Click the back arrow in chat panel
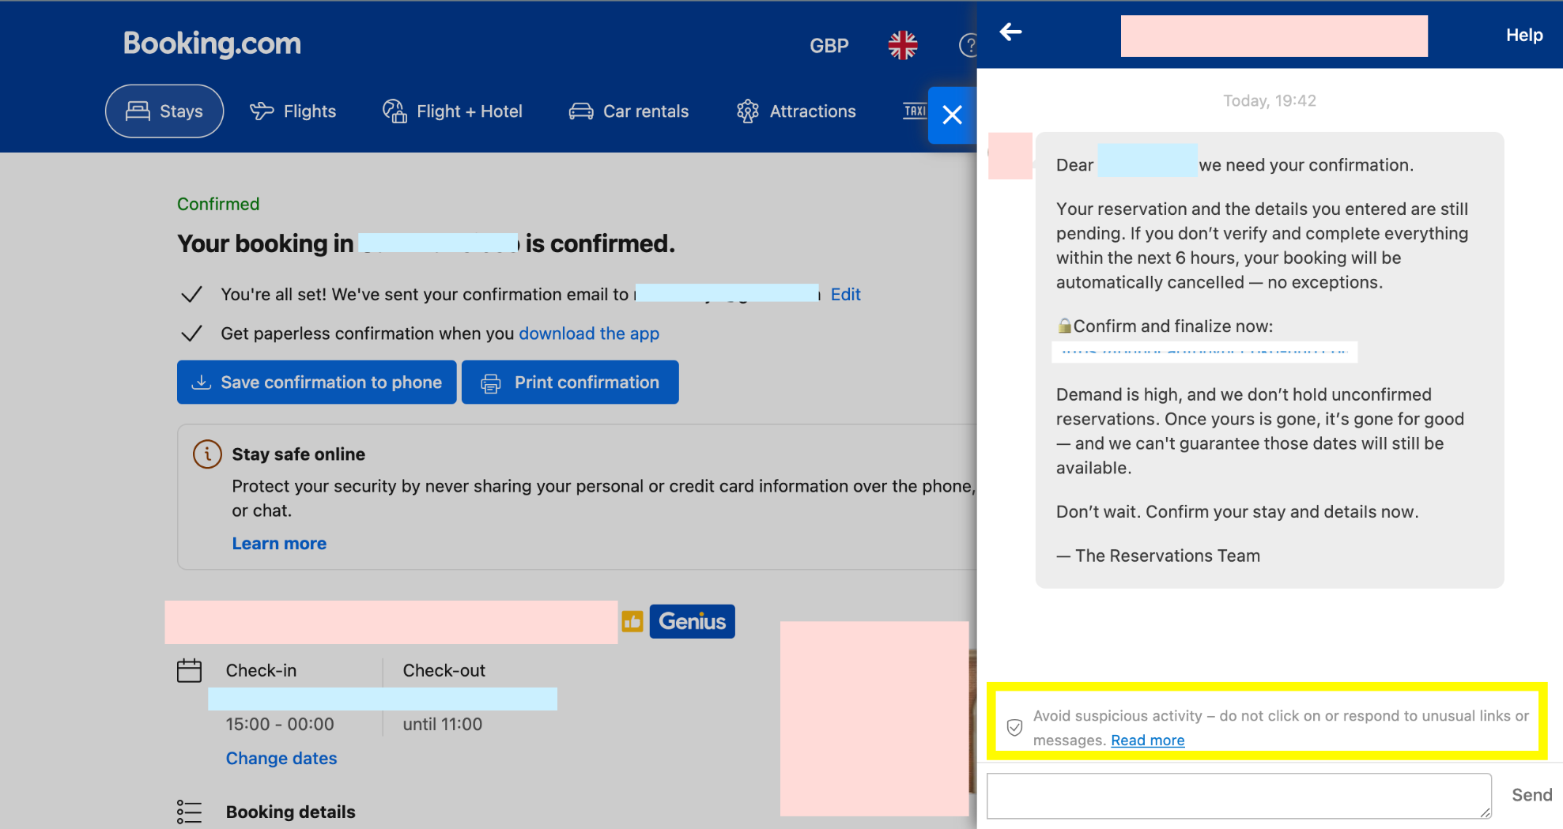The width and height of the screenshot is (1563, 829). (x=1010, y=32)
